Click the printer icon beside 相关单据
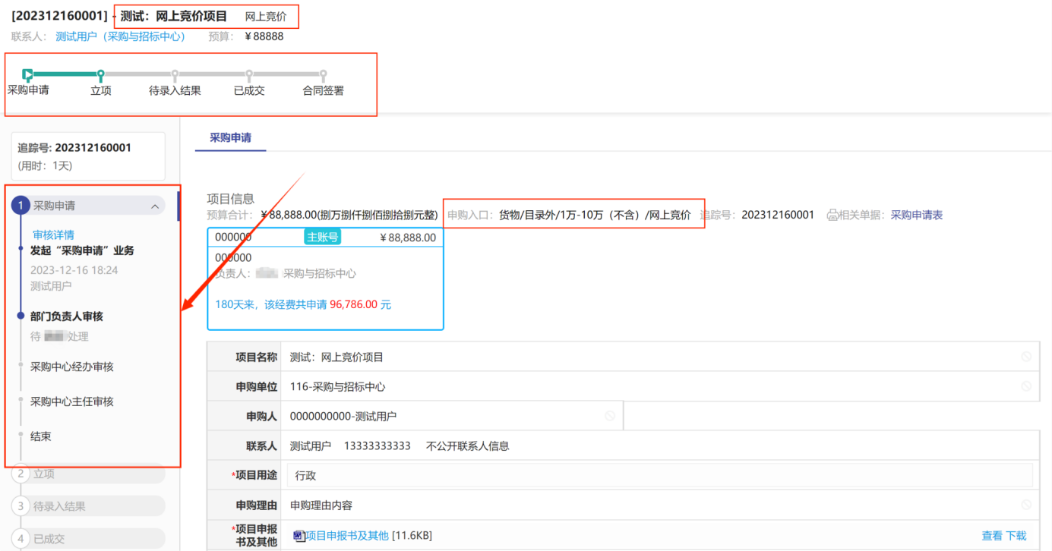The width and height of the screenshot is (1052, 551). [x=832, y=216]
